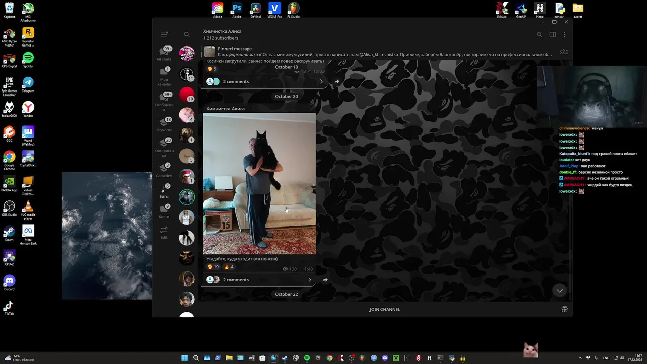Select the All chats folder
The height and width of the screenshot is (364, 647).
pyautogui.click(x=164, y=54)
